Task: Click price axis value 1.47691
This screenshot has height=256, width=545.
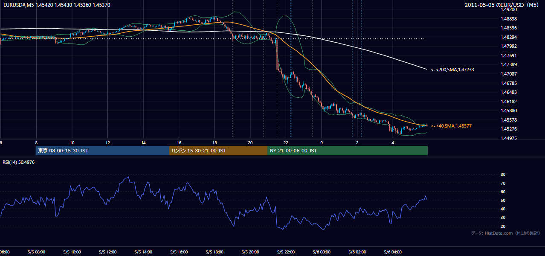Action: point(509,55)
